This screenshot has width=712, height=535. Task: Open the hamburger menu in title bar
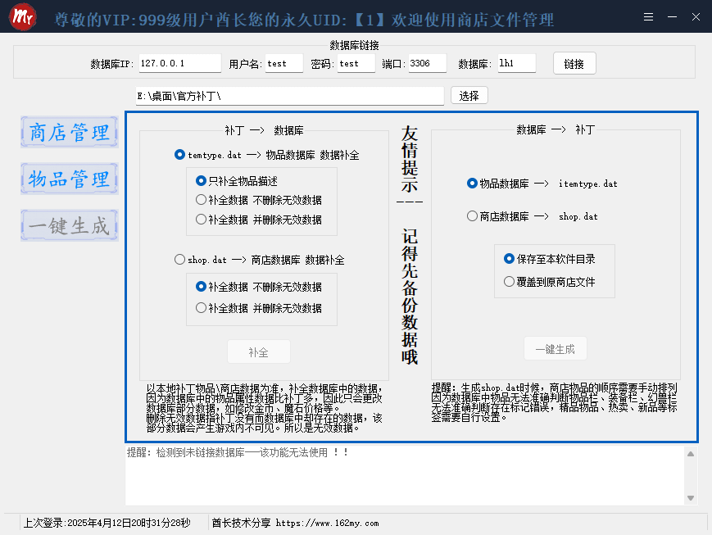[648, 17]
